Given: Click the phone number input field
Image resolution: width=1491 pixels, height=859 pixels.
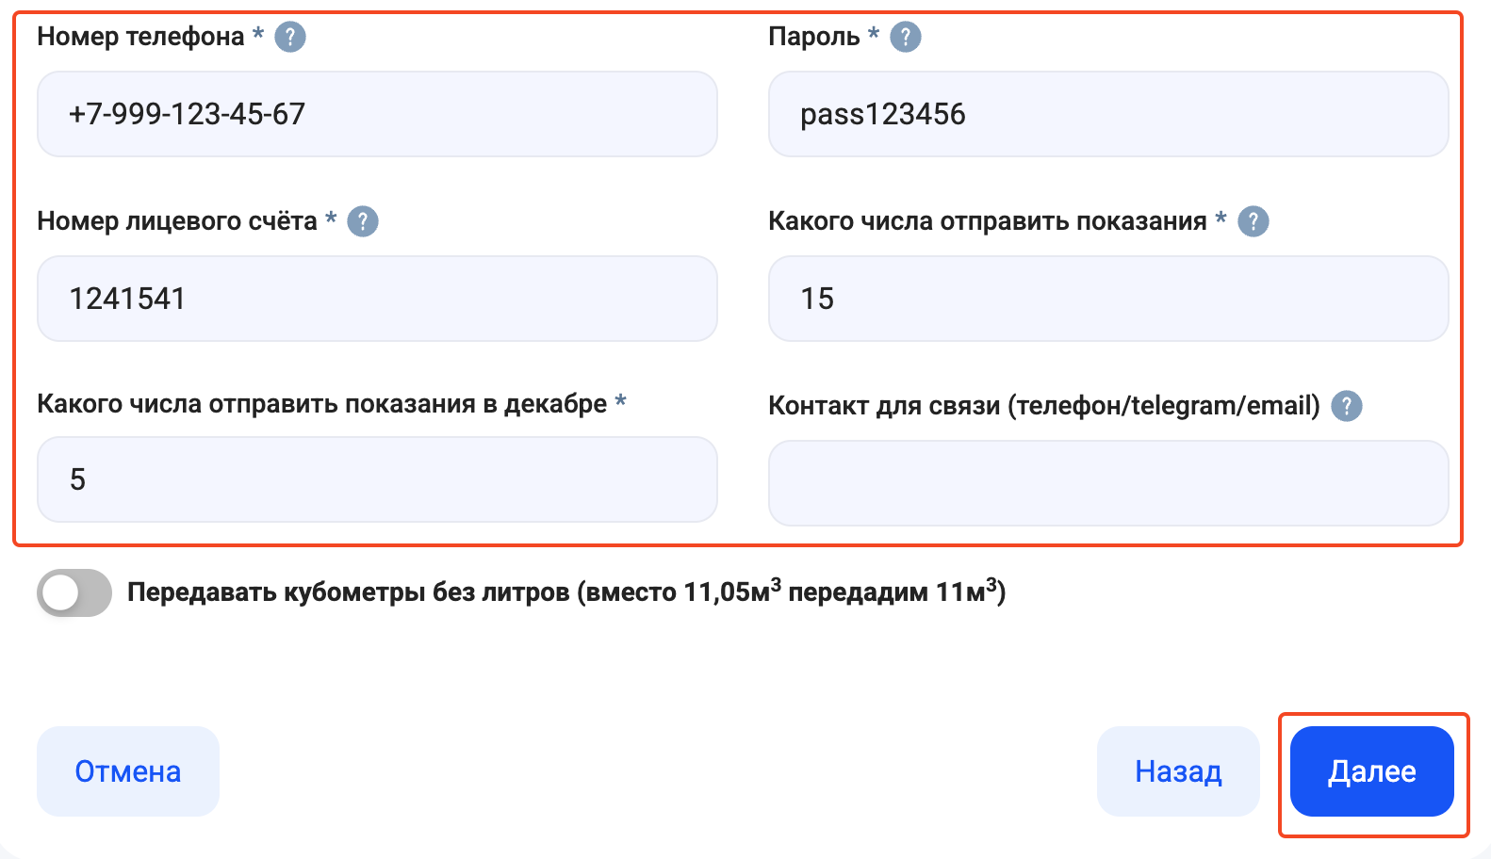Looking at the screenshot, I should 377,114.
